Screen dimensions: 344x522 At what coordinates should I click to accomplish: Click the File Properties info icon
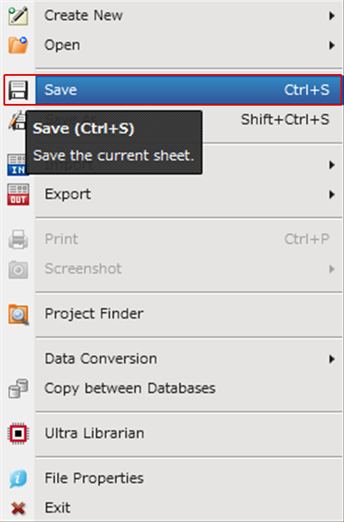point(18,478)
